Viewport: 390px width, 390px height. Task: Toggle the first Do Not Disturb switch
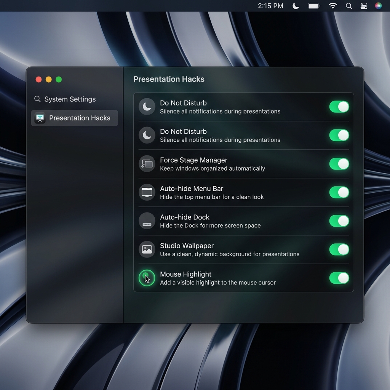(x=339, y=107)
